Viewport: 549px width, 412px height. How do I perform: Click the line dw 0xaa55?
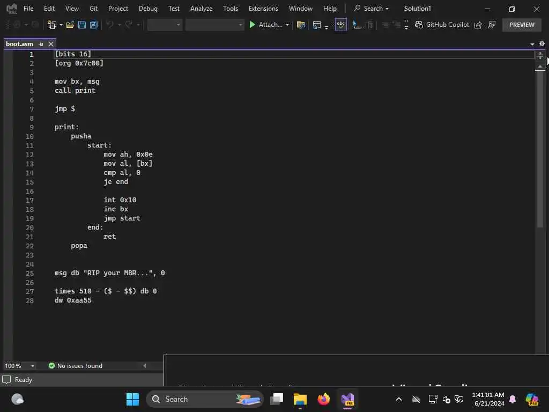(x=73, y=300)
